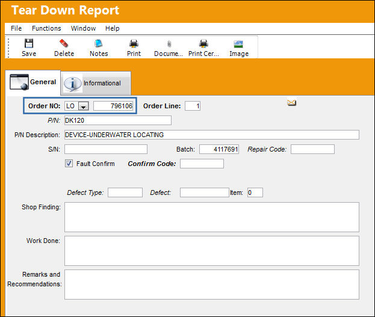This screenshot has width=375, height=317.
Task: Click the order number field 796106
Action: 113,106
